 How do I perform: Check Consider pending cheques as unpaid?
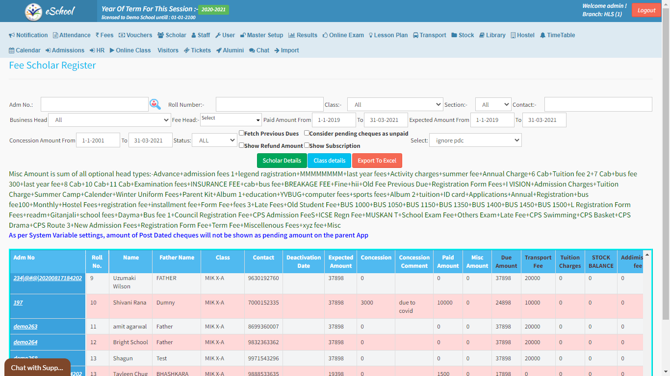(x=307, y=133)
